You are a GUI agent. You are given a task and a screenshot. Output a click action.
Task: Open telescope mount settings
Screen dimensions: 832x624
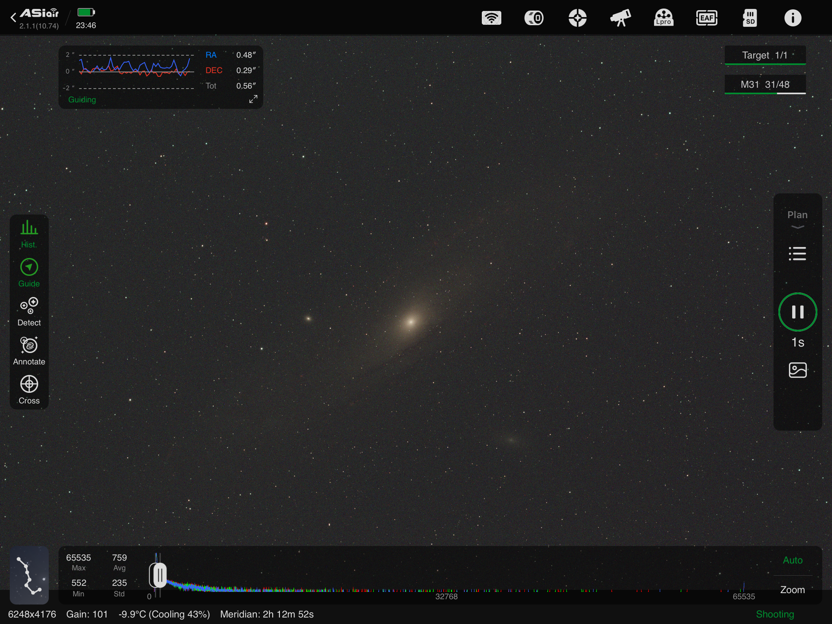tap(620, 18)
